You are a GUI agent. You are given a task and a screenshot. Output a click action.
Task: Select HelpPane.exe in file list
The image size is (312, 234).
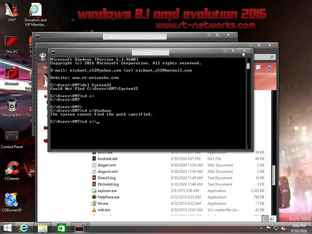tap(109, 197)
